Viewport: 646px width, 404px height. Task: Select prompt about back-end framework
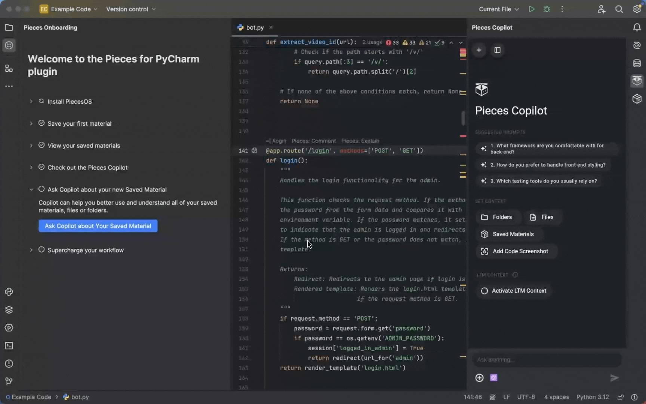click(x=547, y=149)
